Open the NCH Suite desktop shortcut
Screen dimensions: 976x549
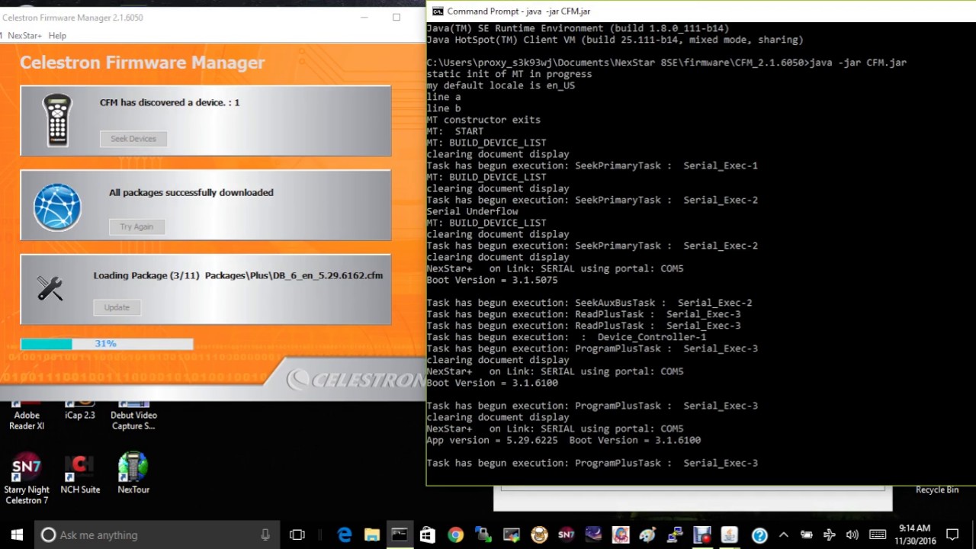click(80, 474)
